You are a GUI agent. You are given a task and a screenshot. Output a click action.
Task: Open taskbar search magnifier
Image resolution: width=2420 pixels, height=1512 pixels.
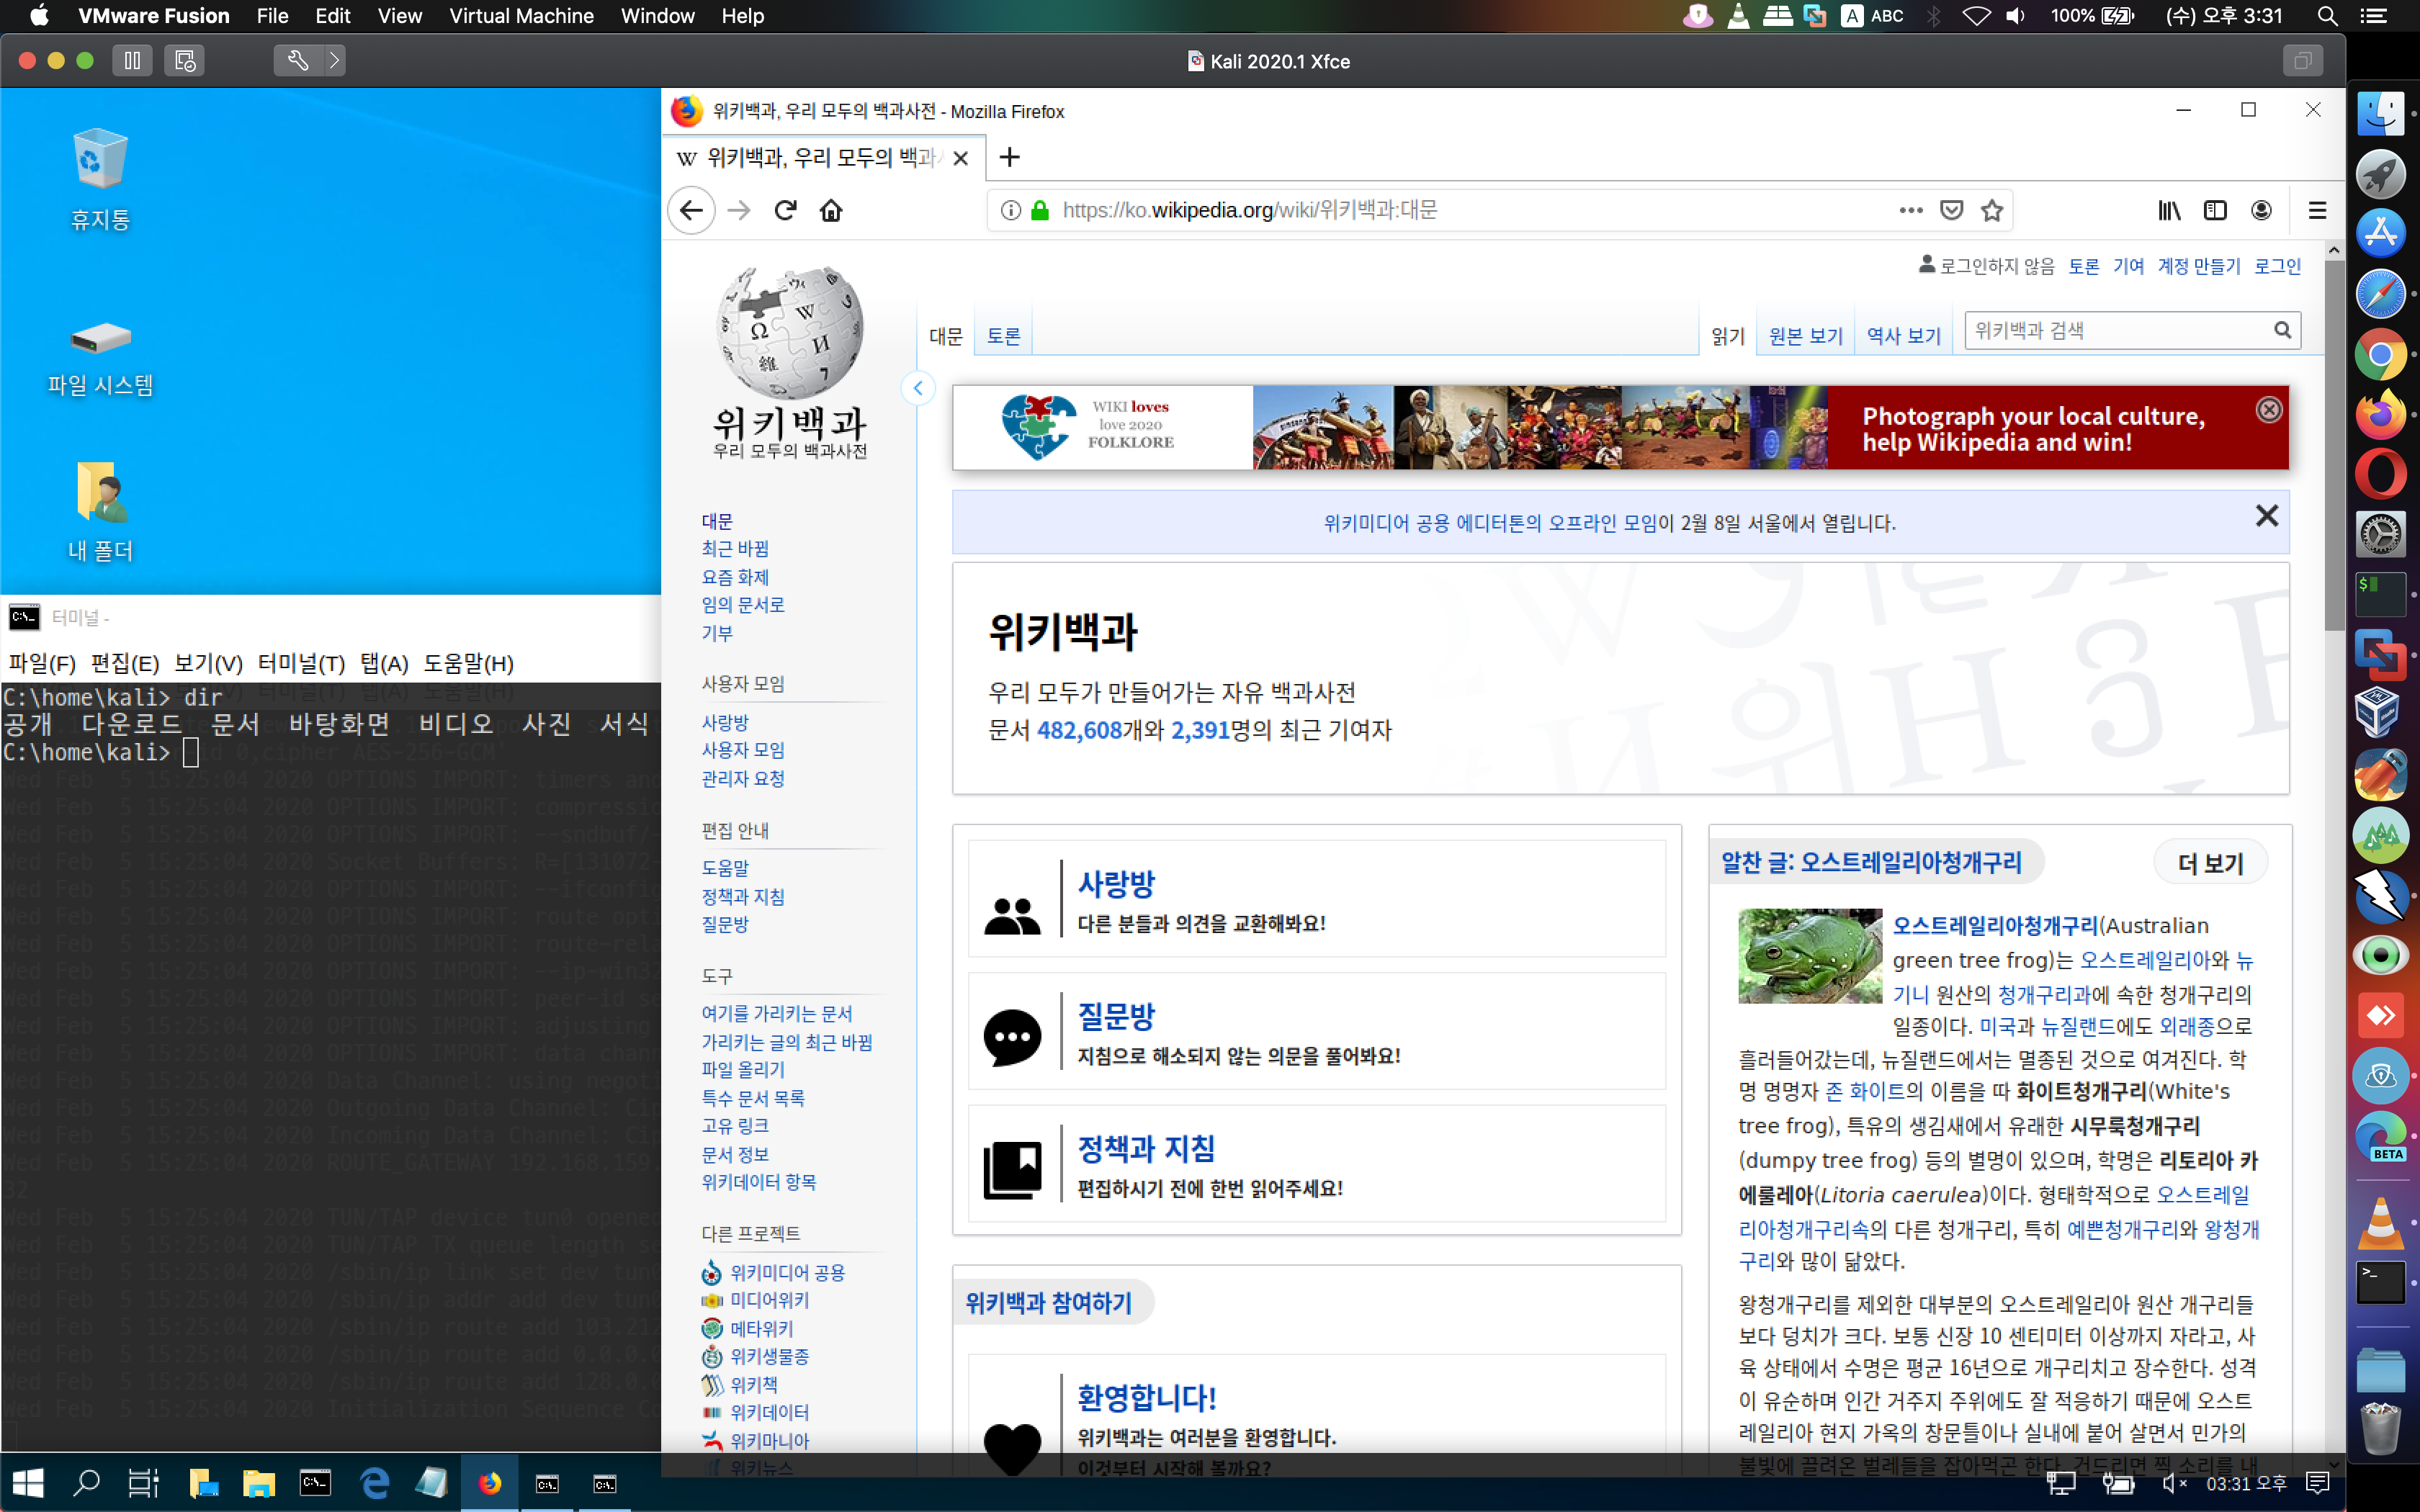87,1483
